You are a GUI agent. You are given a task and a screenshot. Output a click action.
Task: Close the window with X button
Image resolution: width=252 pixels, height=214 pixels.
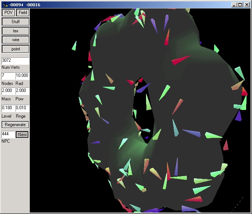[247, 5]
